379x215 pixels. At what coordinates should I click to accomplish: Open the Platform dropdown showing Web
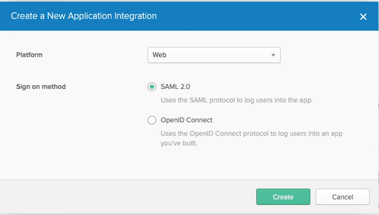(214, 55)
